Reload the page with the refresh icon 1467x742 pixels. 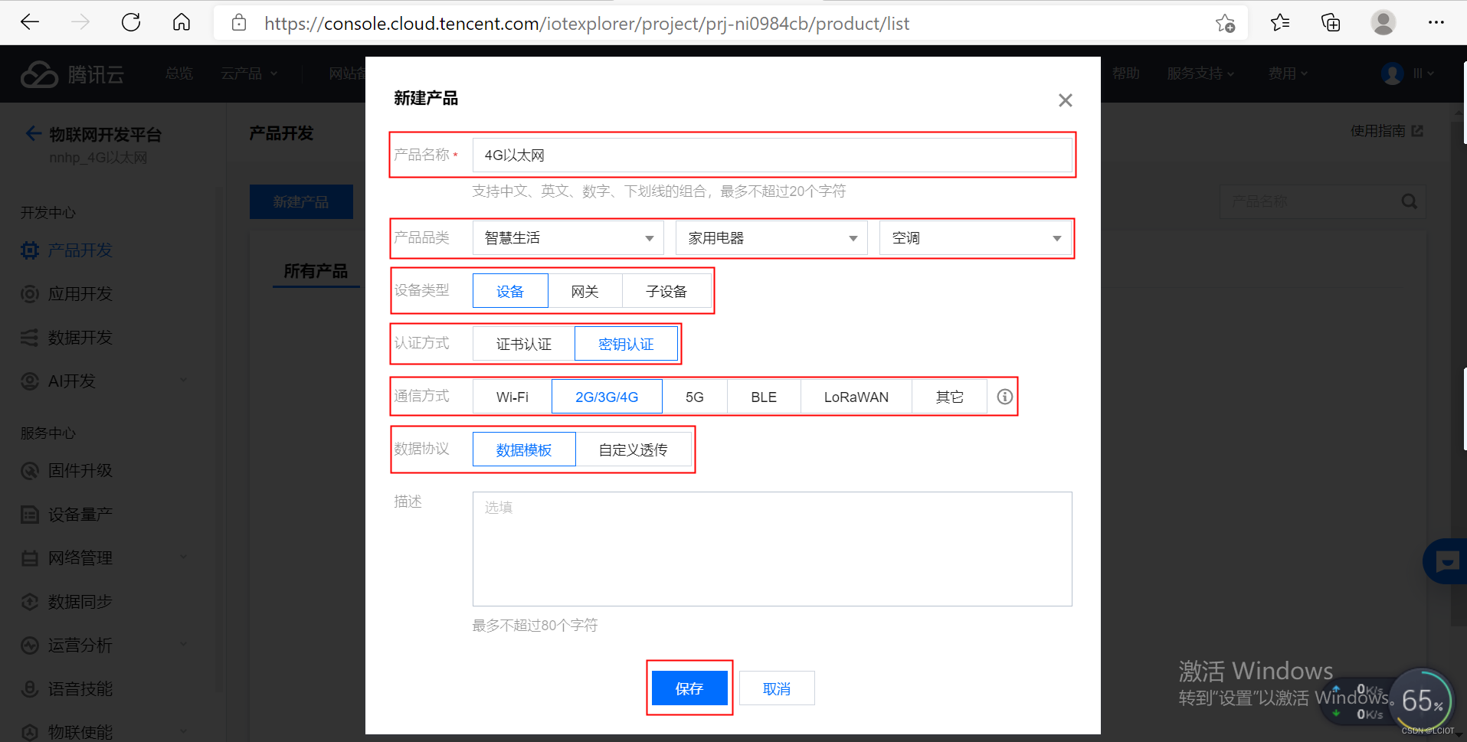(131, 22)
